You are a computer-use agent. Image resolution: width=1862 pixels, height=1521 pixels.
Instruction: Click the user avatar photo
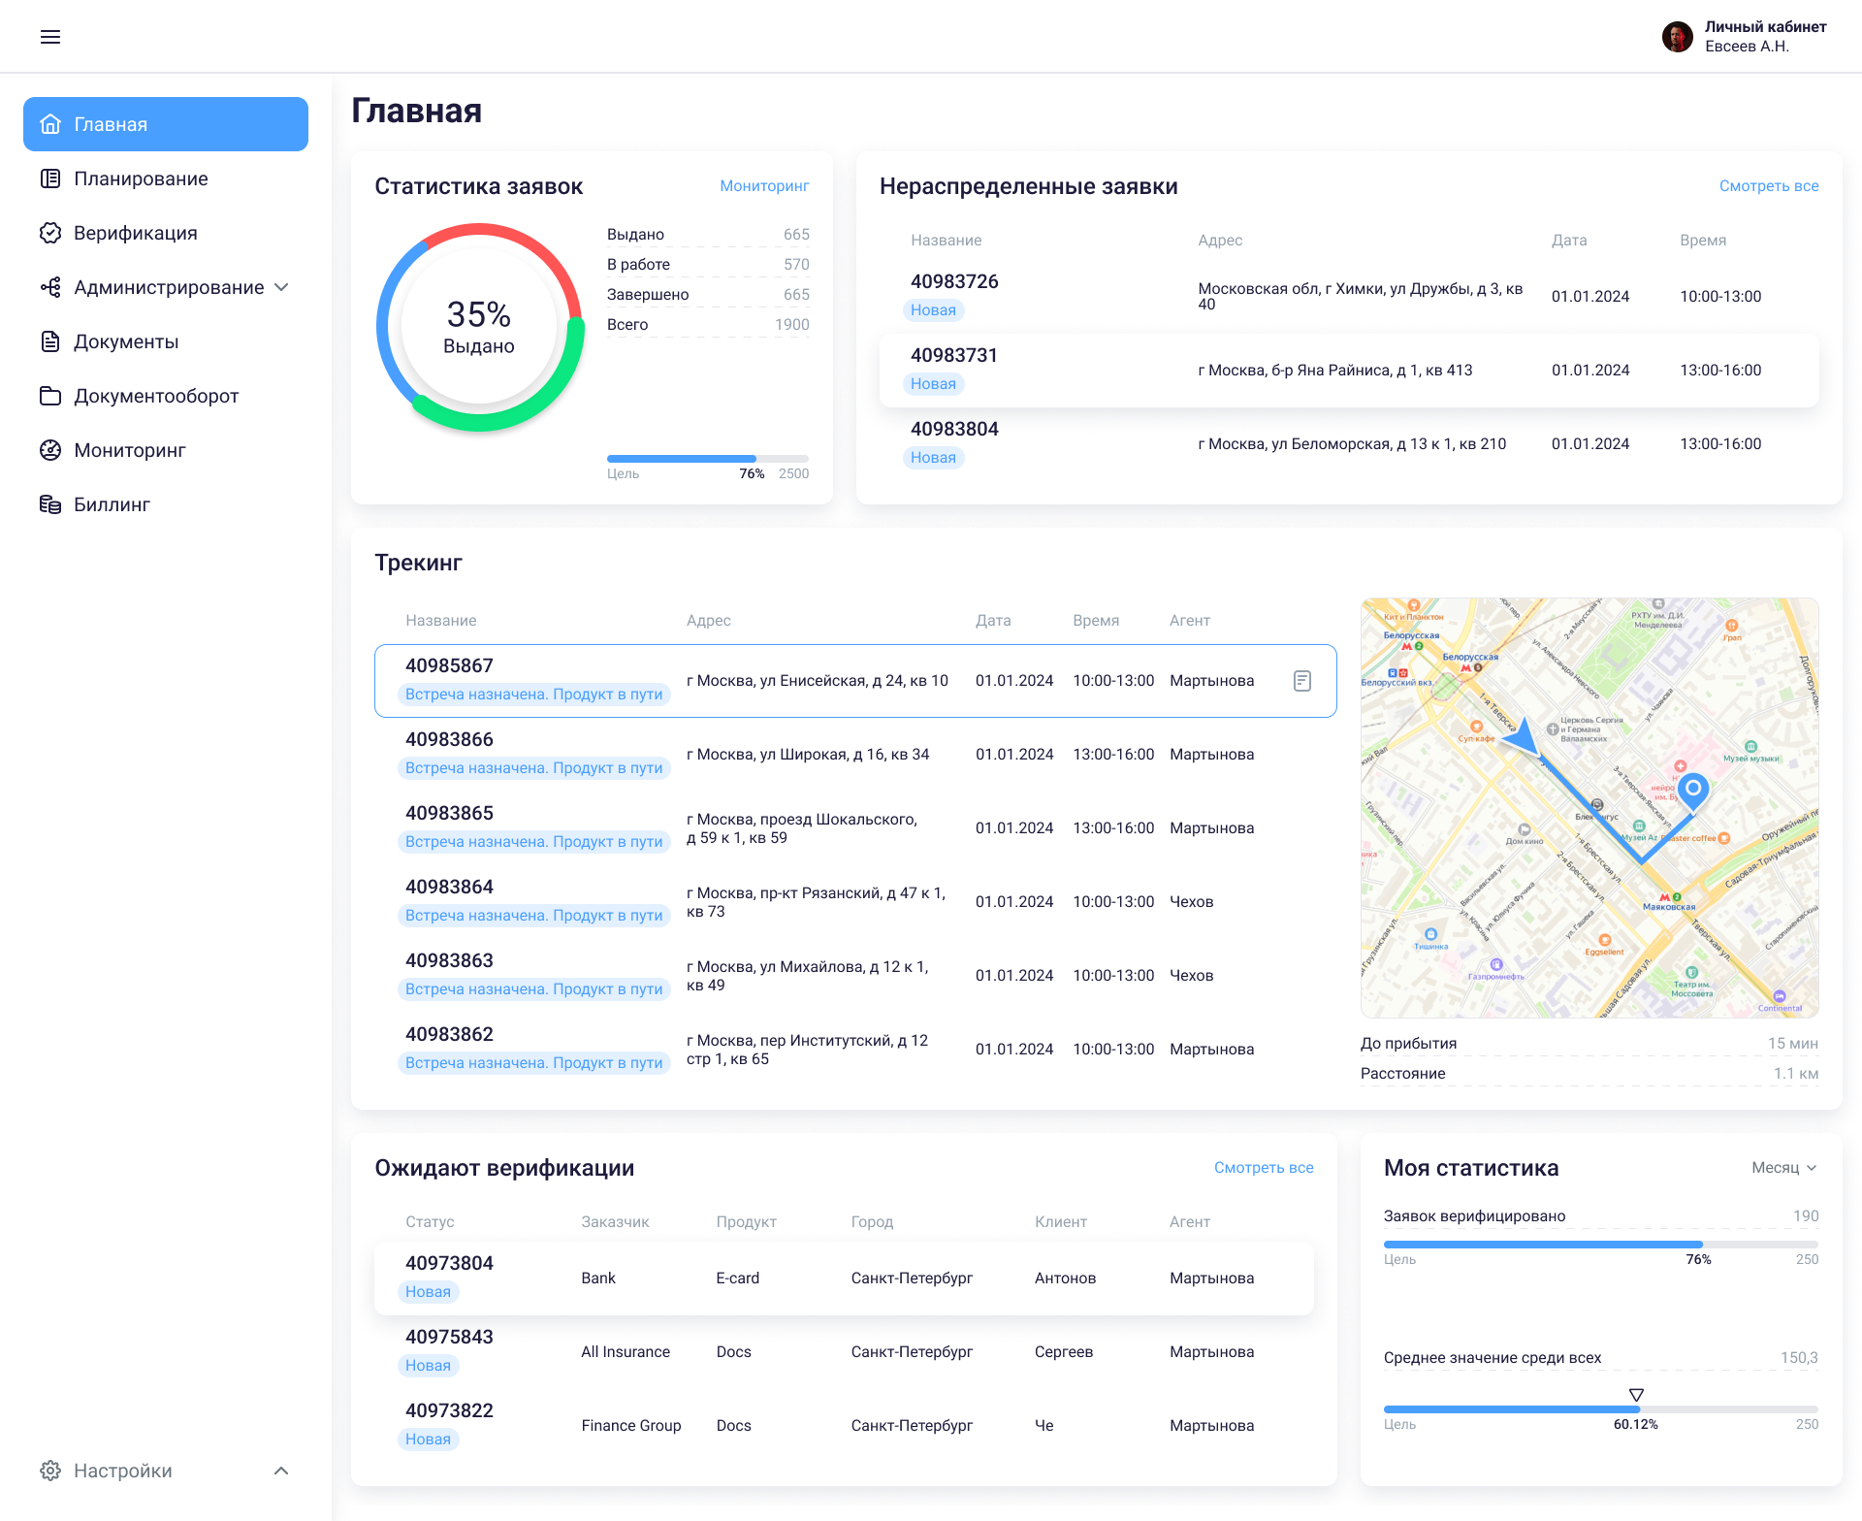[x=1677, y=36]
